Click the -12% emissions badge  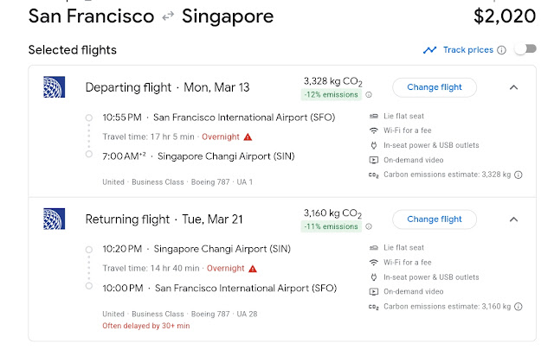[x=332, y=95]
